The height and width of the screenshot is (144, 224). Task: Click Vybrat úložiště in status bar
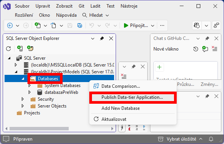(x=181, y=139)
